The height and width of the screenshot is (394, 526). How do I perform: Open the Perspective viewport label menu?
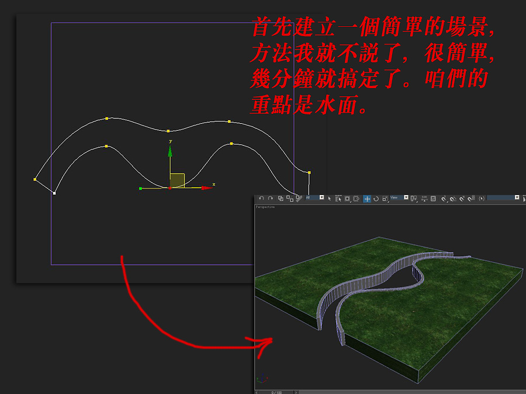pos(266,207)
